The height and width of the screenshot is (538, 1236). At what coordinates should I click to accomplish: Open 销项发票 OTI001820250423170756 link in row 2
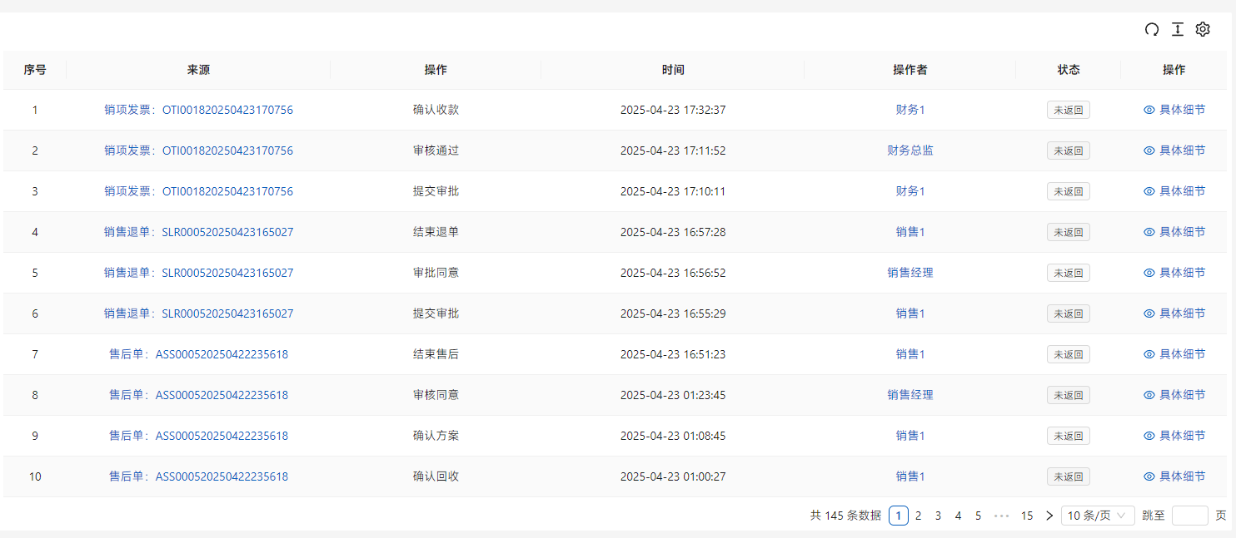[198, 151]
